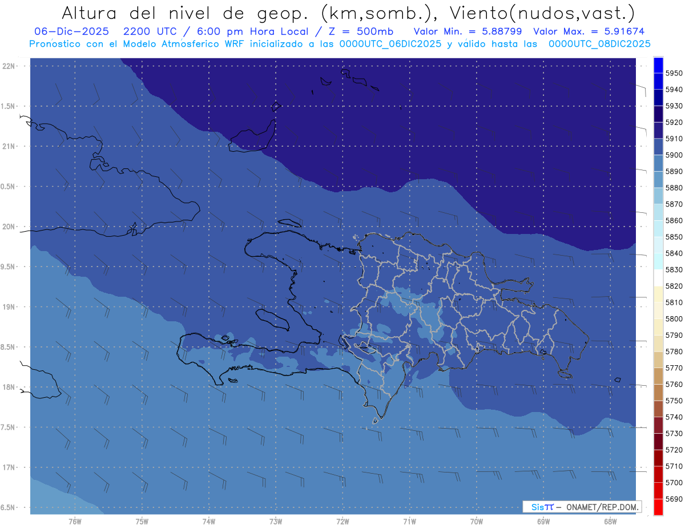Click "Valor Min. = 5.88799"

468,31
